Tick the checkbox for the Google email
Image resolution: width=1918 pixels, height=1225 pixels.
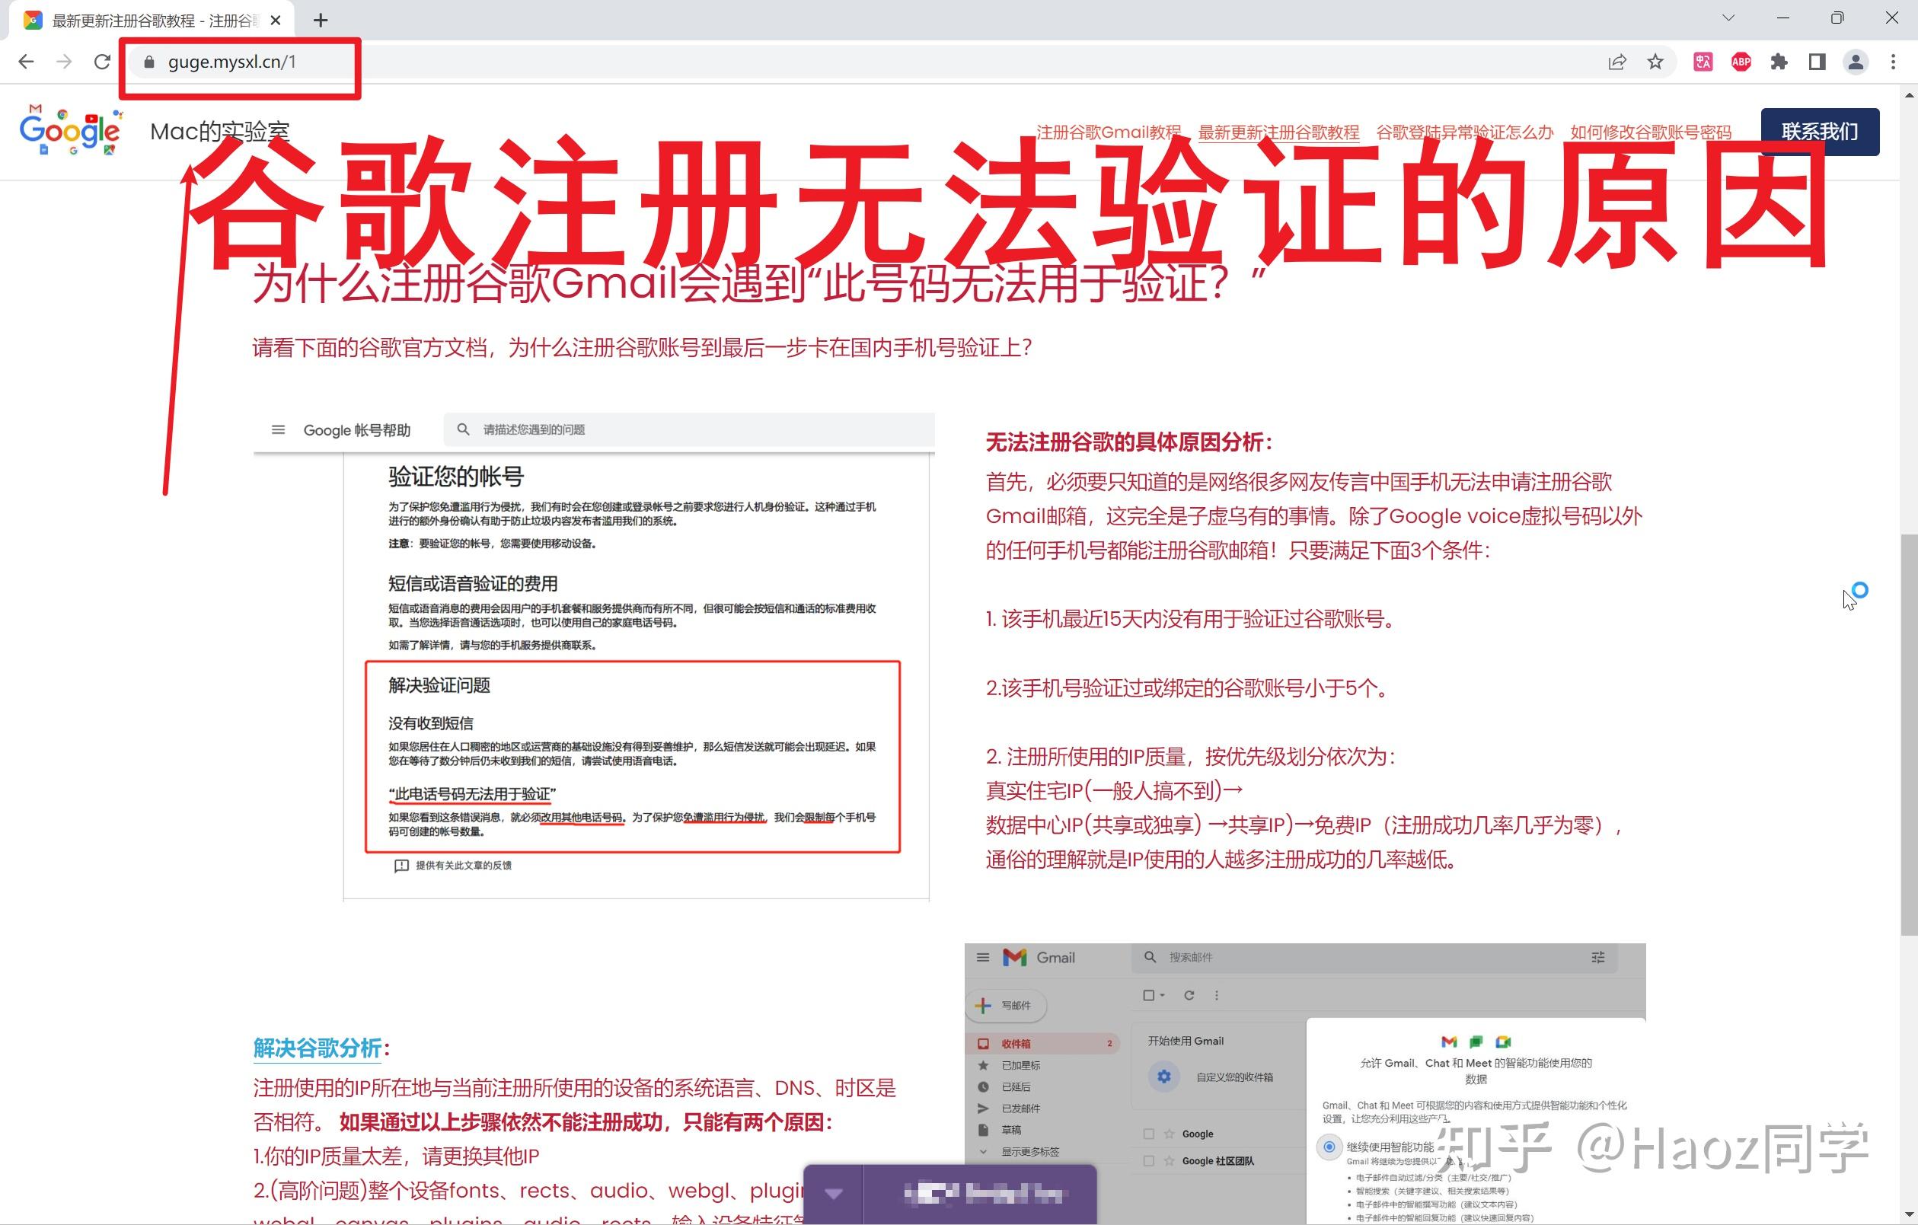pyautogui.click(x=1148, y=1134)
